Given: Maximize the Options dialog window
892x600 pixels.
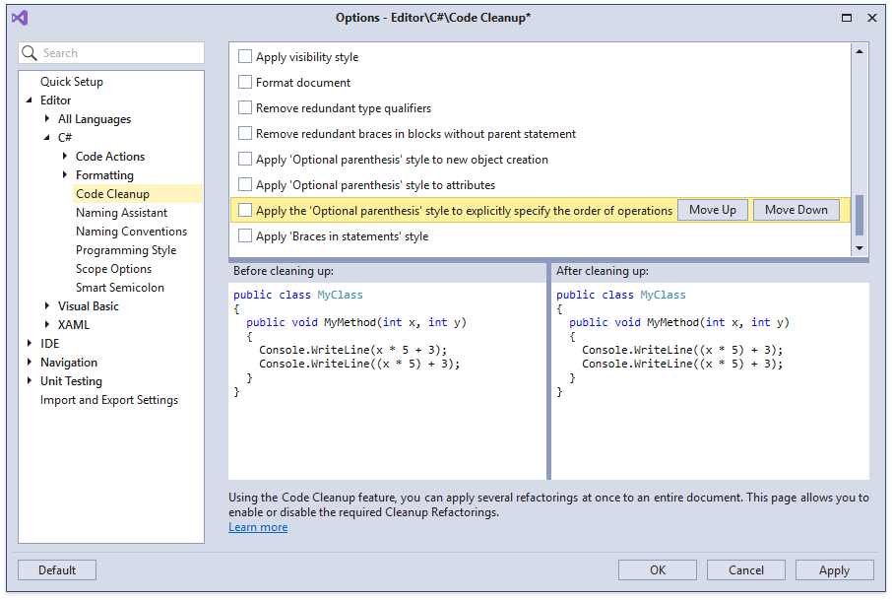Looking at the screenshot, I should coord(847,18).
